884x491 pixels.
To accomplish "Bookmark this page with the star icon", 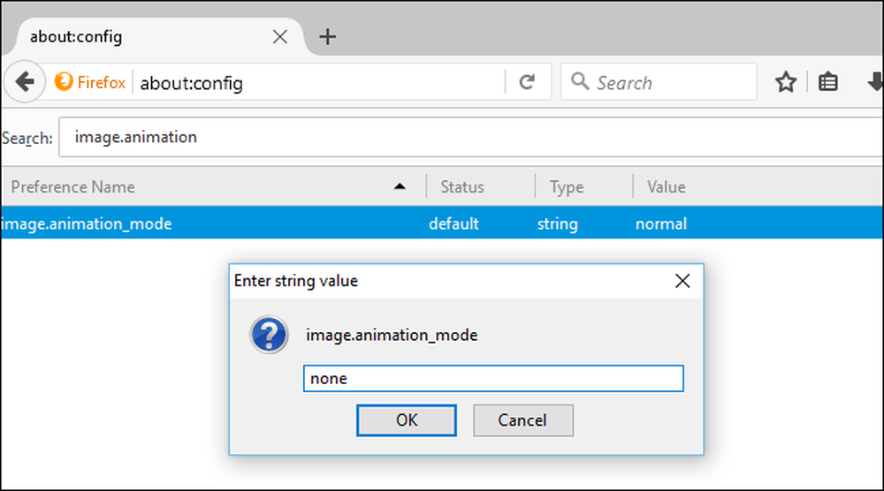I will (785, 82).
